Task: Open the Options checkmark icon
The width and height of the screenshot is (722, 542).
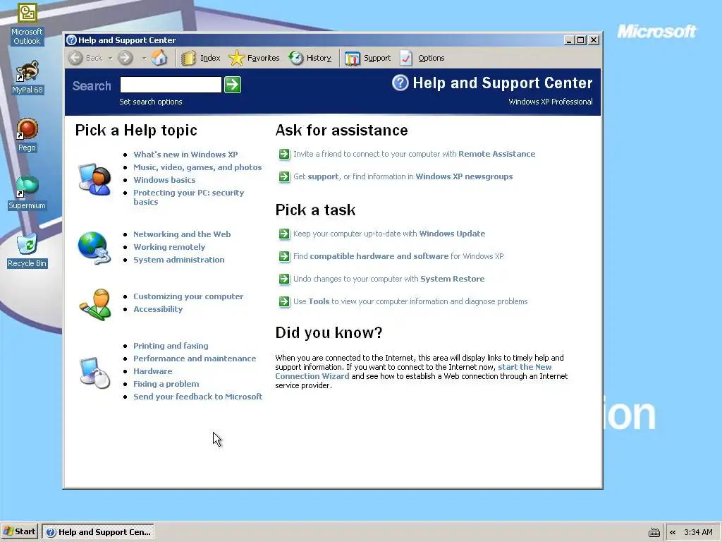Action: (x=406, y=58)
